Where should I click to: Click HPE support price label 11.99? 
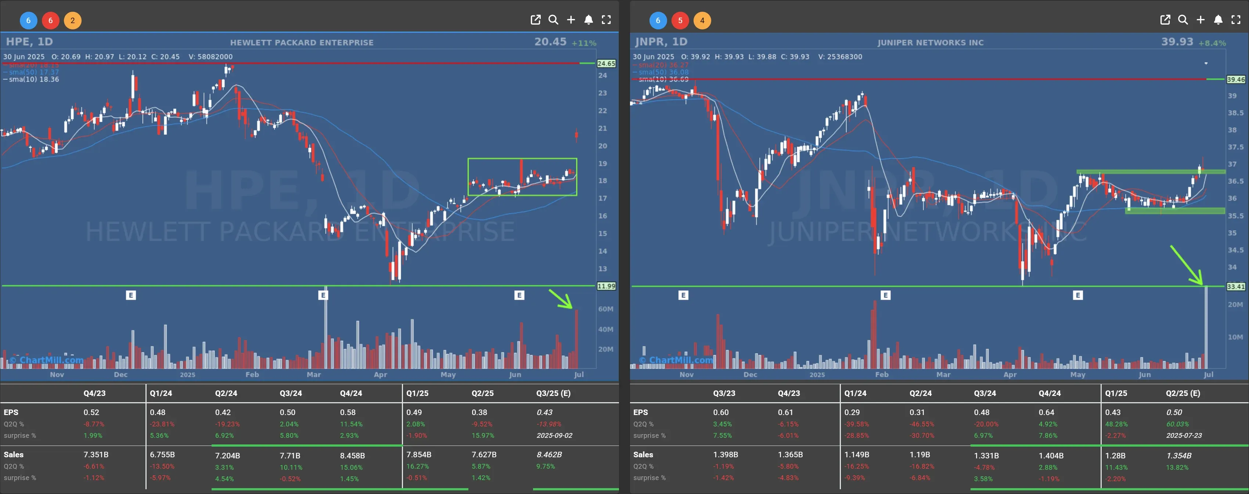tap(606, 286)
